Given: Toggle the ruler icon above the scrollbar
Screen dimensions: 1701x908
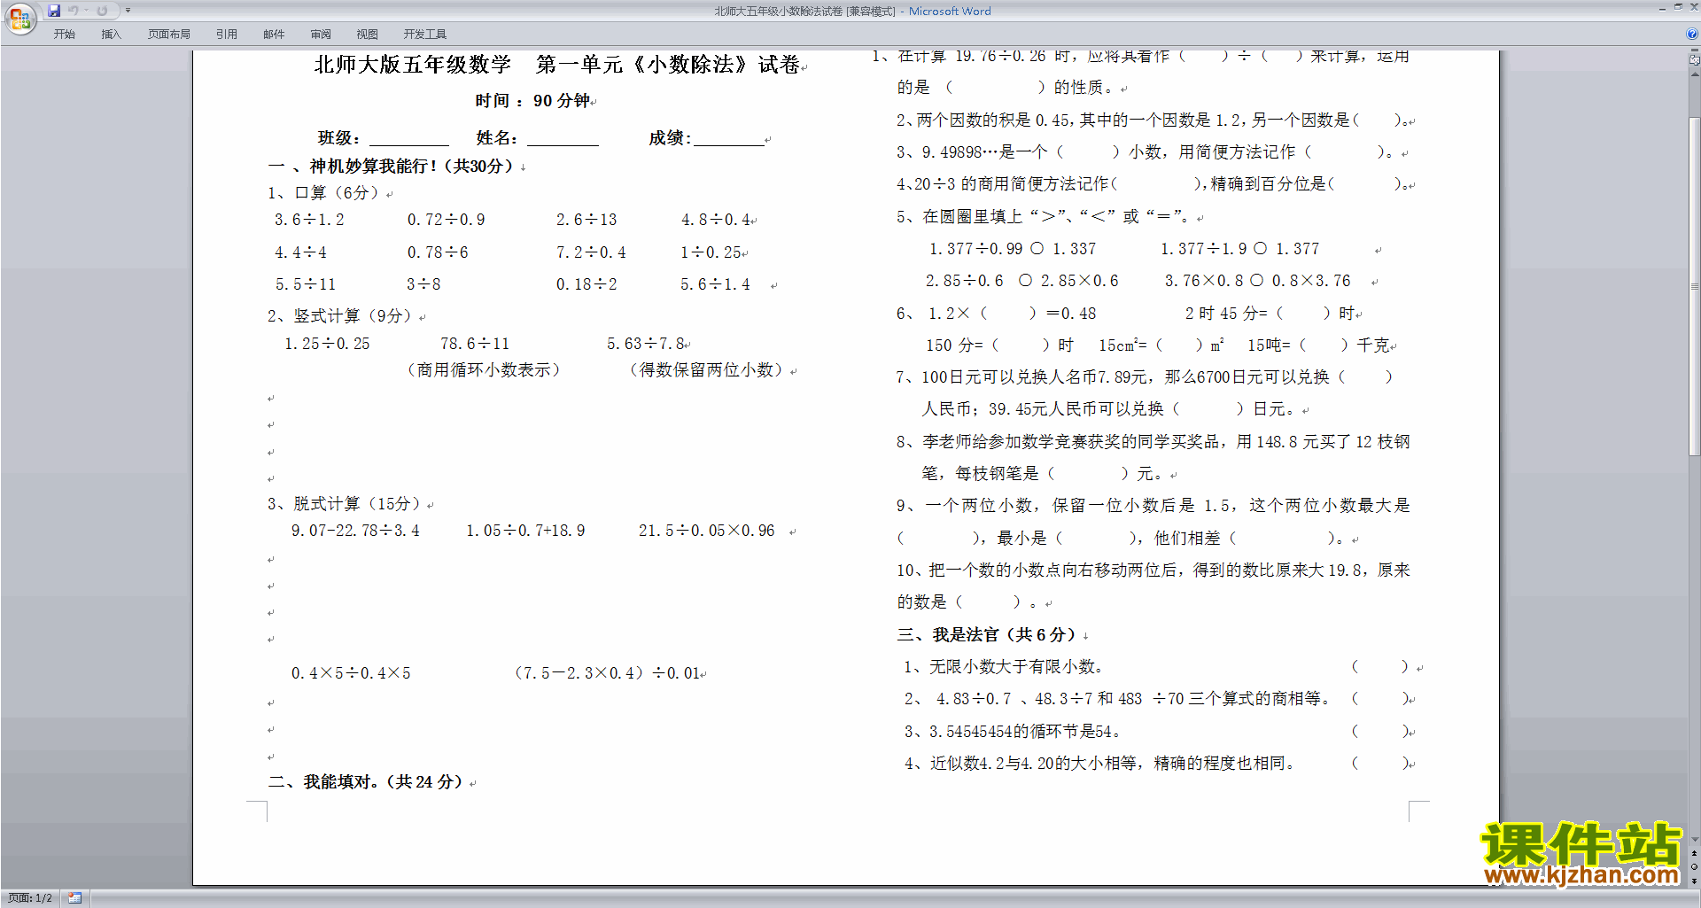Looking at the screenshot, I should tap(1695, 60).
